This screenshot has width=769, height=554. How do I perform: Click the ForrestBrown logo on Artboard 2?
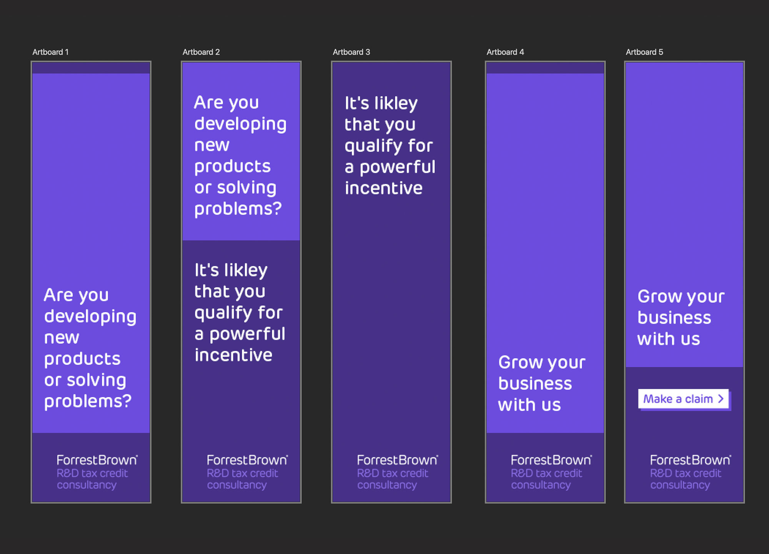pos(247,460)
